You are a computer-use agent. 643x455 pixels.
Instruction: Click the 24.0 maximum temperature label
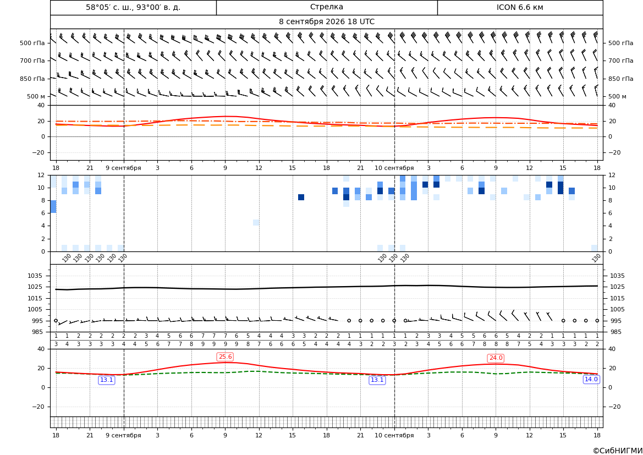coord(496,358)
